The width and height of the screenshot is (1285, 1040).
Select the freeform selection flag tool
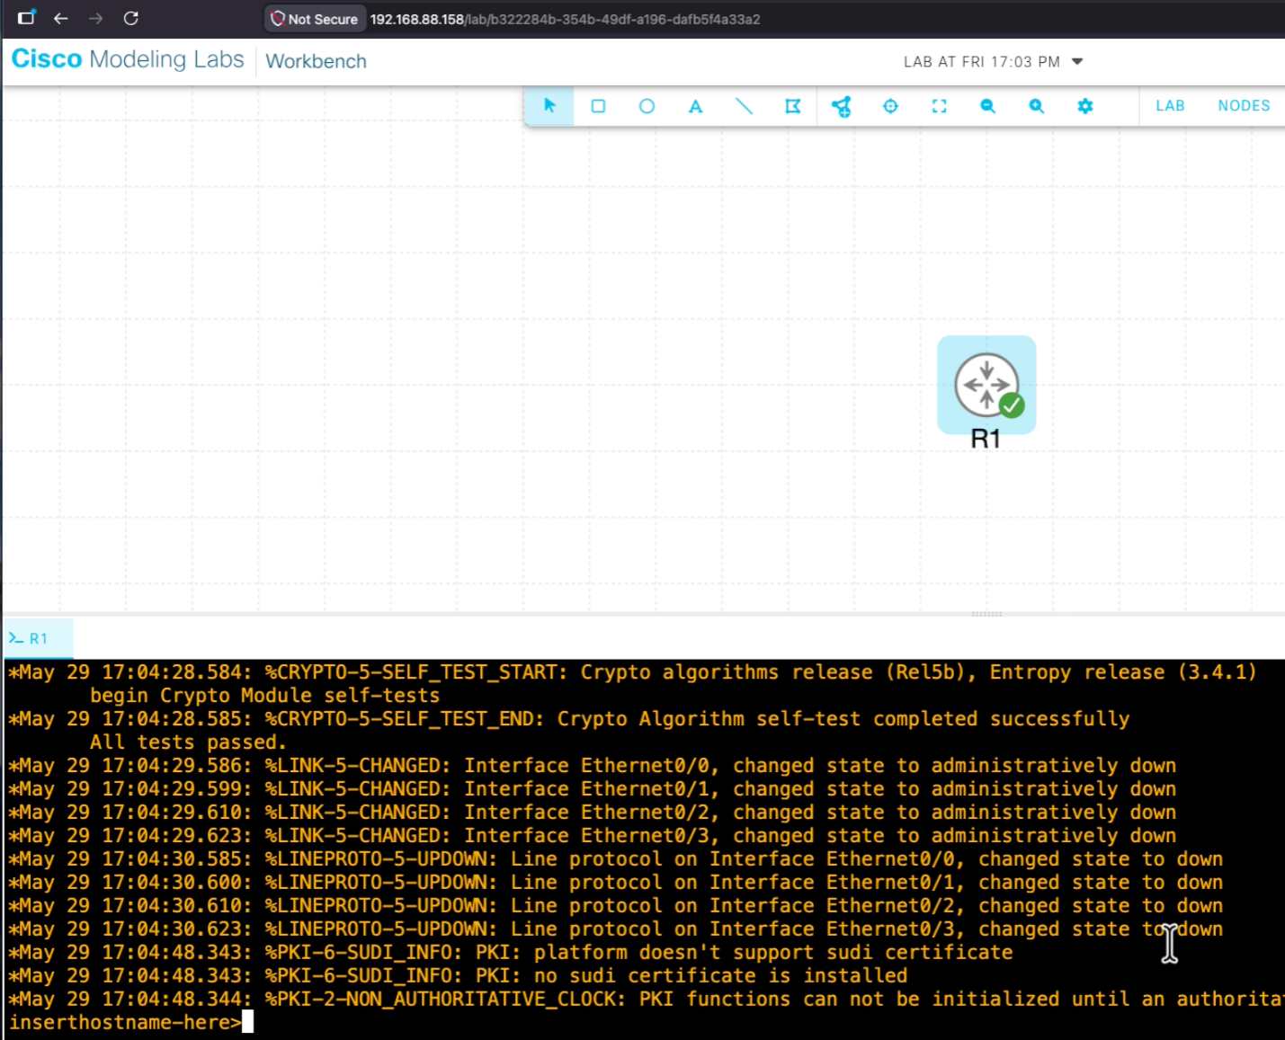(792, 106)
